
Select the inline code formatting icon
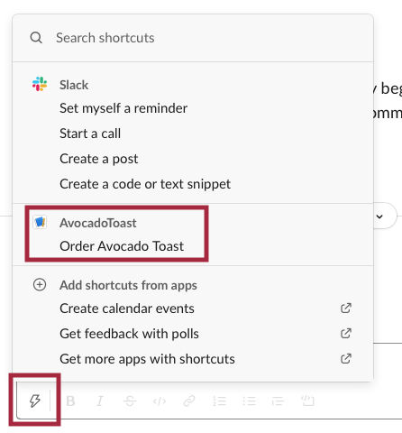tap(160, 401)
